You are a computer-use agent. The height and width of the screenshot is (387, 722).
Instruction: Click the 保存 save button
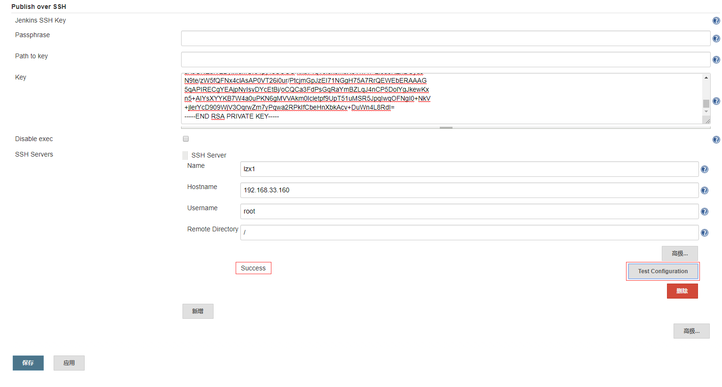tap(28, 363)
